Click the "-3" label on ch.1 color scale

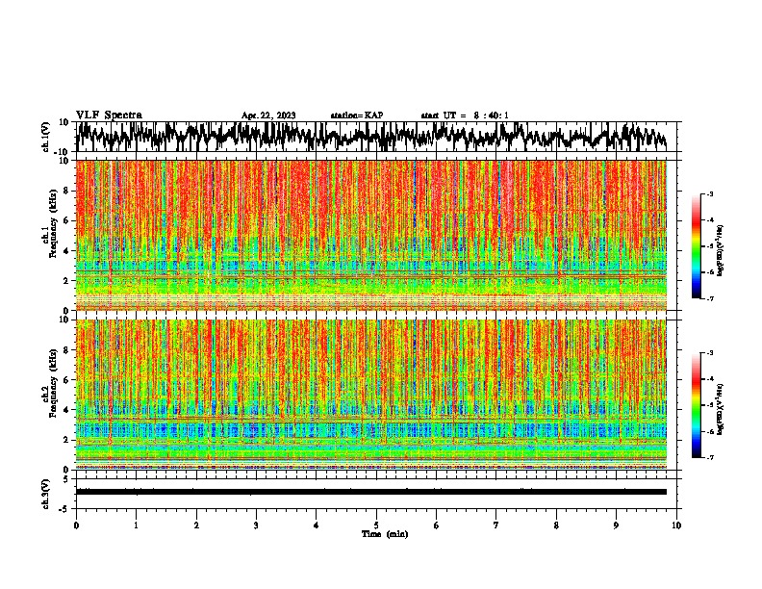click(710, 193)
